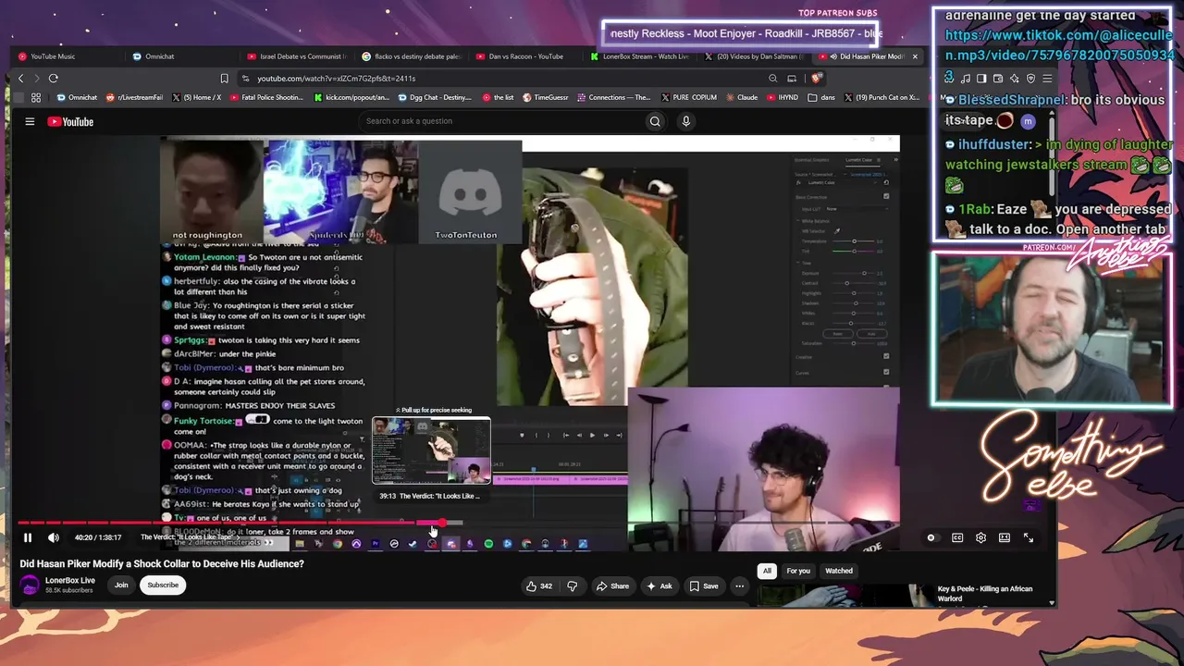The height and width of the screenshot is (666, 1184).
Task: Like the video with thumbs up
Action: tap(539, 586)
